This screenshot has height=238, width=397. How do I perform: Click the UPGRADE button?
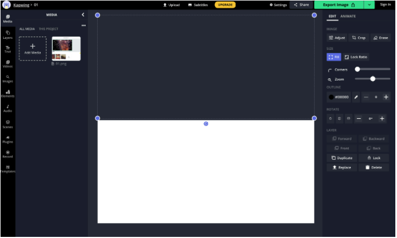click(x=225, y=5)
